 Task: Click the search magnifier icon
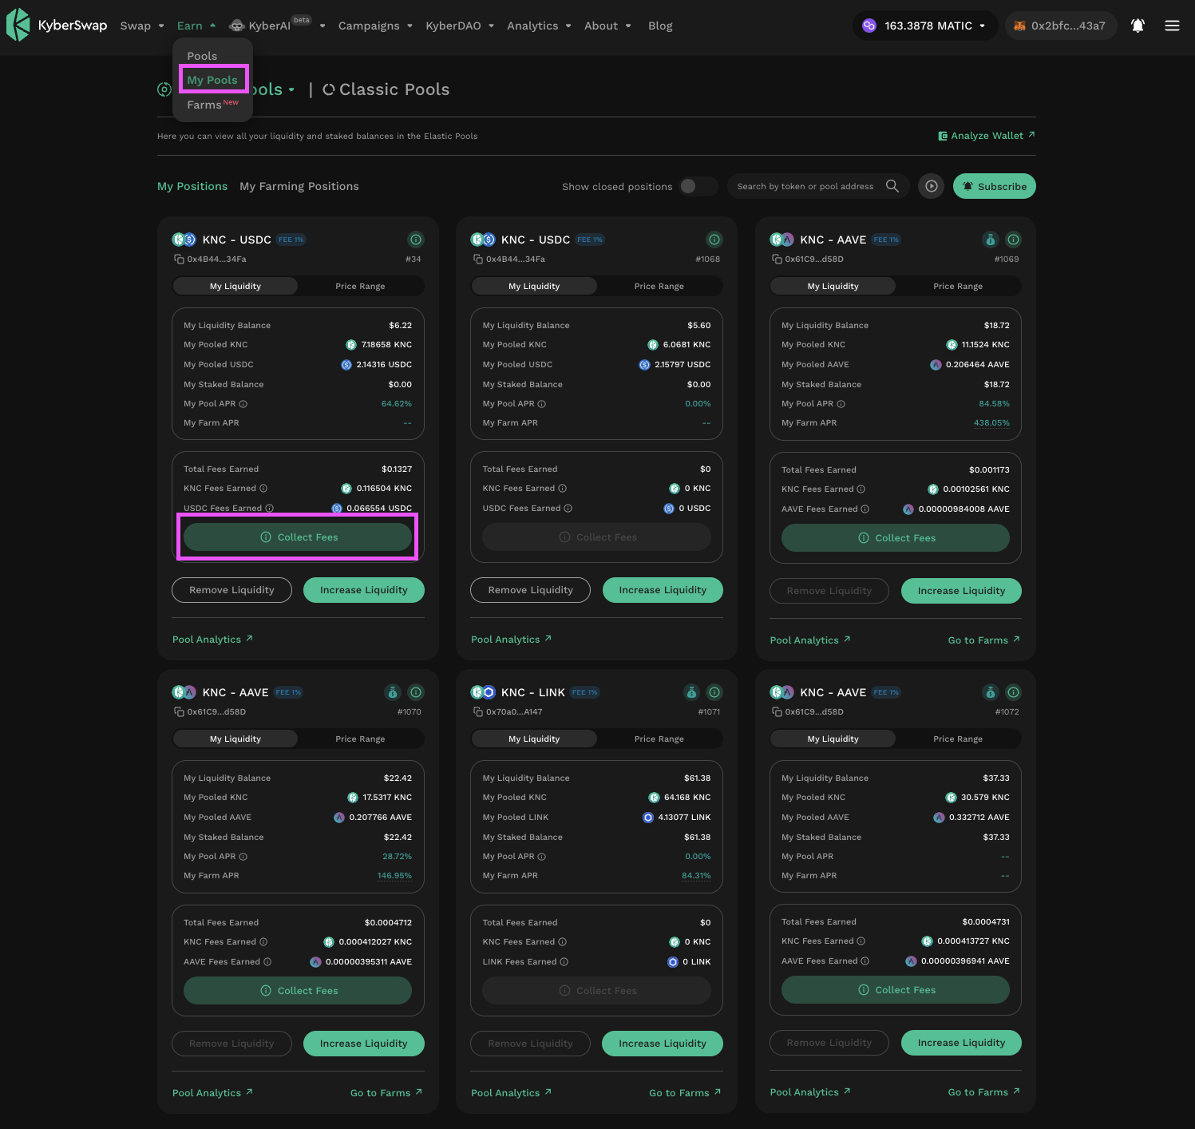[x=892, y=186]
